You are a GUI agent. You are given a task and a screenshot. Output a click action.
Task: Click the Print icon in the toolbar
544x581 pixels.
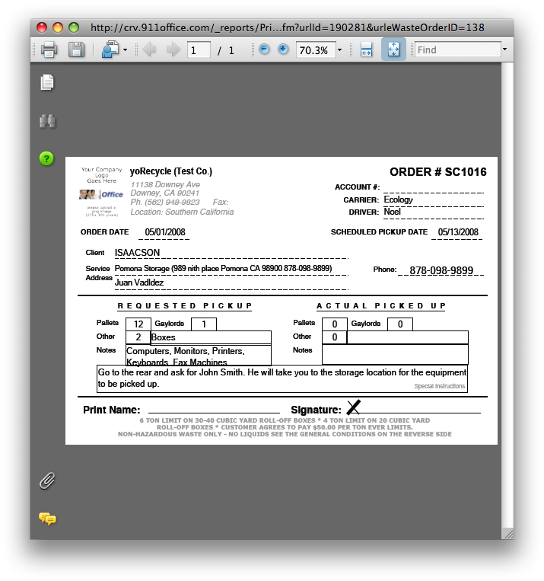click(x=49, y=49)
